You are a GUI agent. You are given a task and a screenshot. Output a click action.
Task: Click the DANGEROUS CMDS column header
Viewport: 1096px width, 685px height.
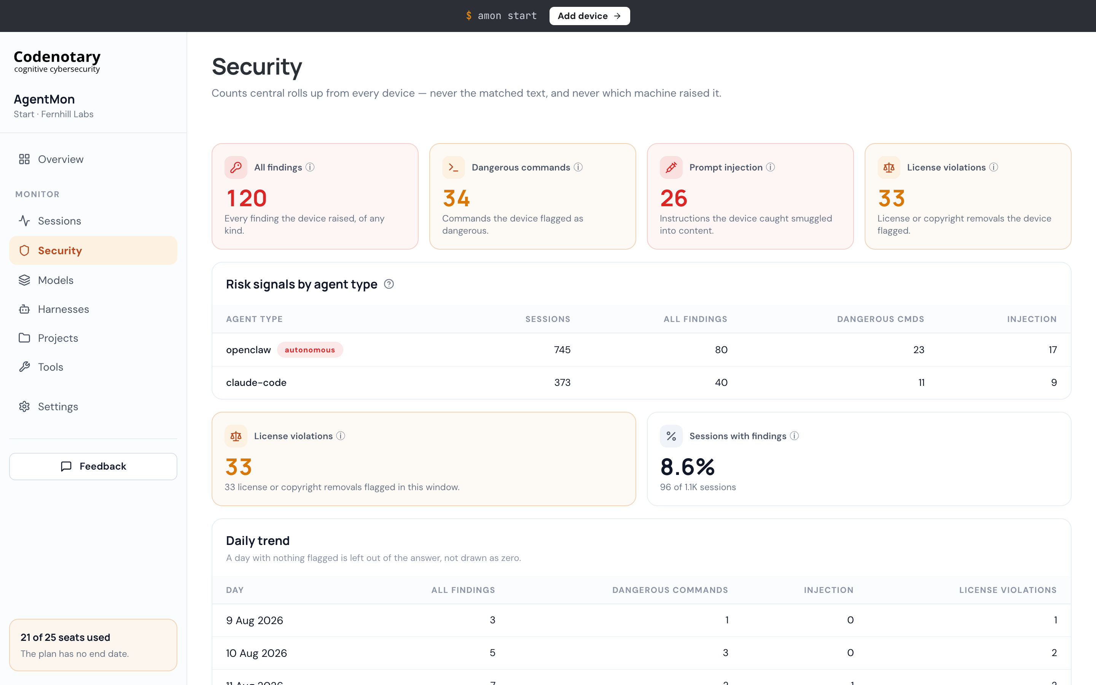coord(881,319)
